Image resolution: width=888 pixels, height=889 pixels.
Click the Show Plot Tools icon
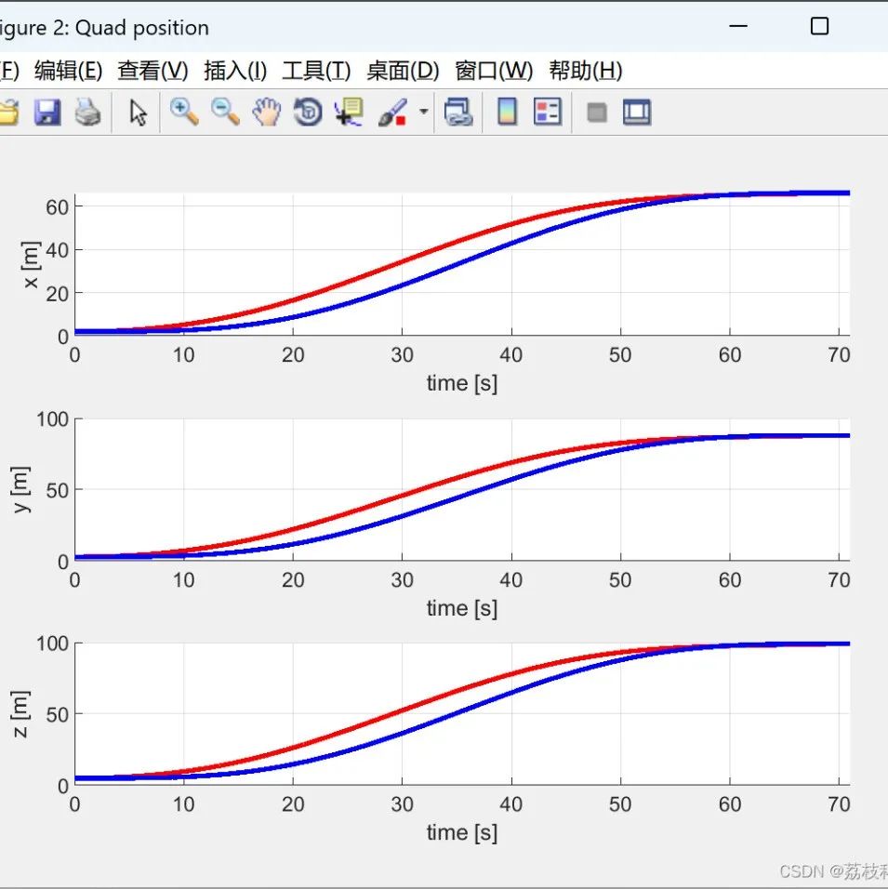[x=637, y=112]
